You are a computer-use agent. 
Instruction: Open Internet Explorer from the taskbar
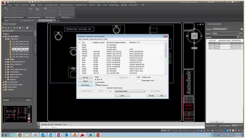click(x=12, y=135)
